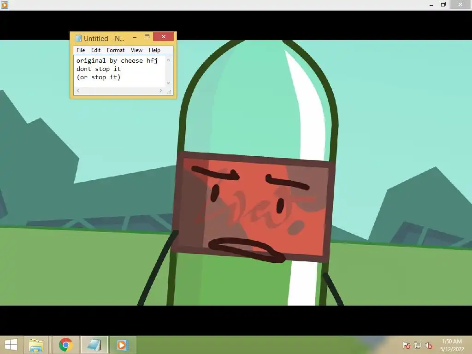Click the Notepad resize grip corner
The height and width of the screenshot is (354, 472).
[x=169, y=92]
